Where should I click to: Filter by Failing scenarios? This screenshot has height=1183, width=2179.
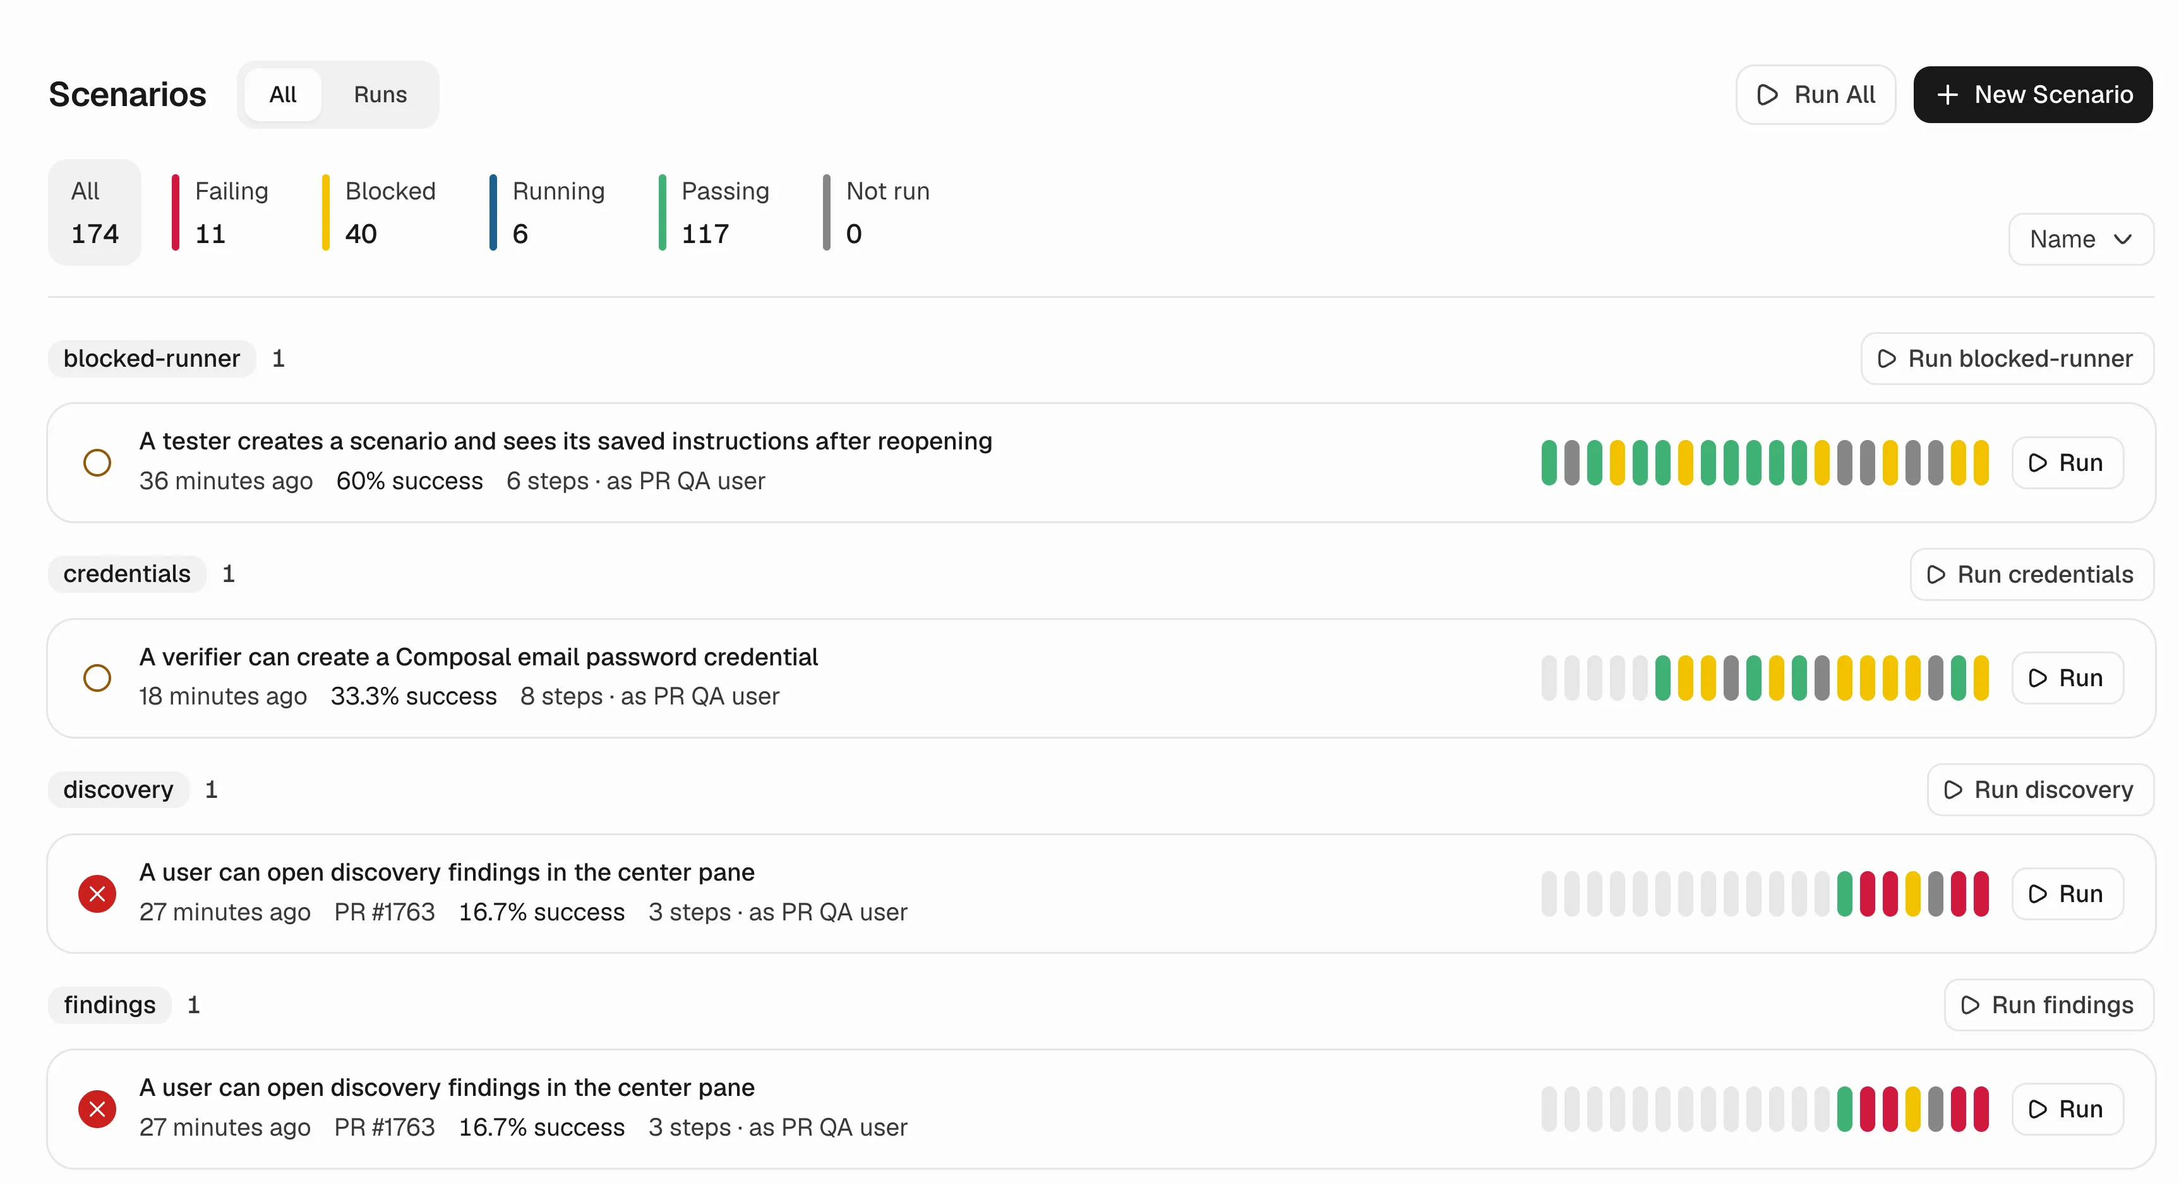(x=222, y=212)
